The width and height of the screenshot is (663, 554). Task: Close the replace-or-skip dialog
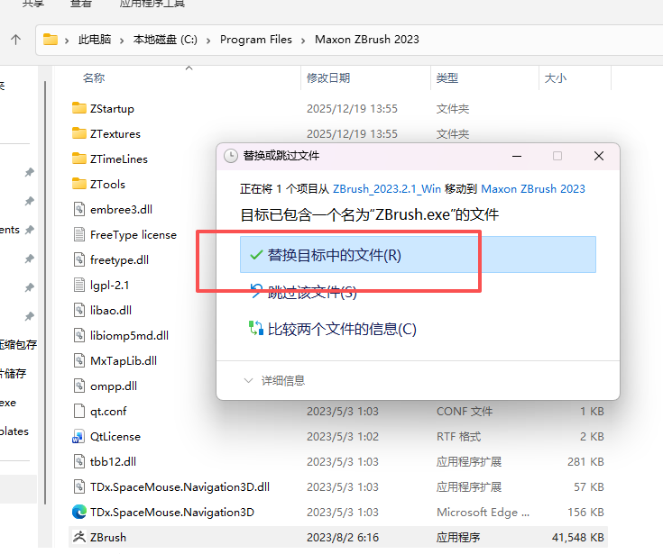(x=598, y=156)
